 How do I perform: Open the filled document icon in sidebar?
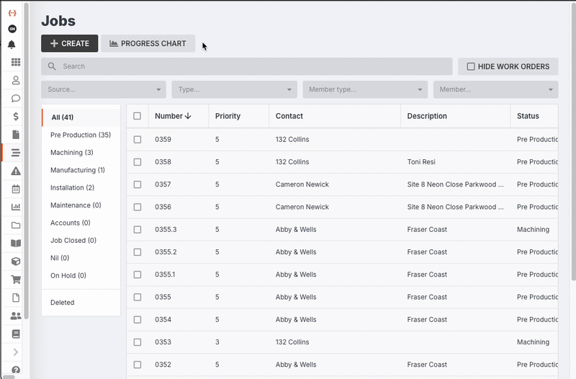point(15,135)
